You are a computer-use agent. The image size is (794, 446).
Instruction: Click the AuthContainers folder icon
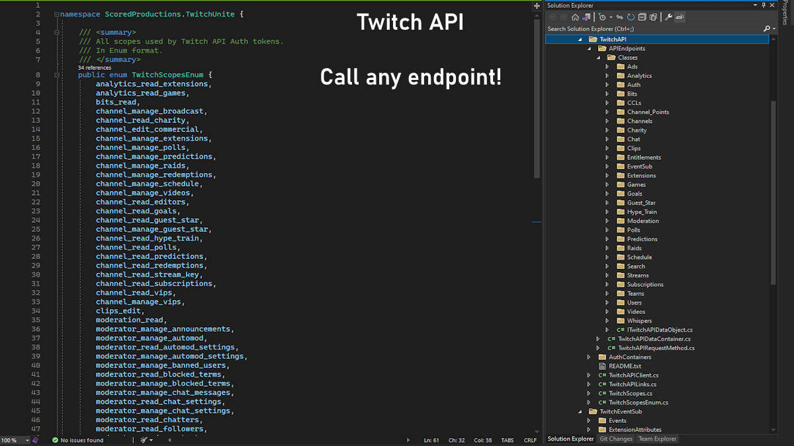pos(602,357)
